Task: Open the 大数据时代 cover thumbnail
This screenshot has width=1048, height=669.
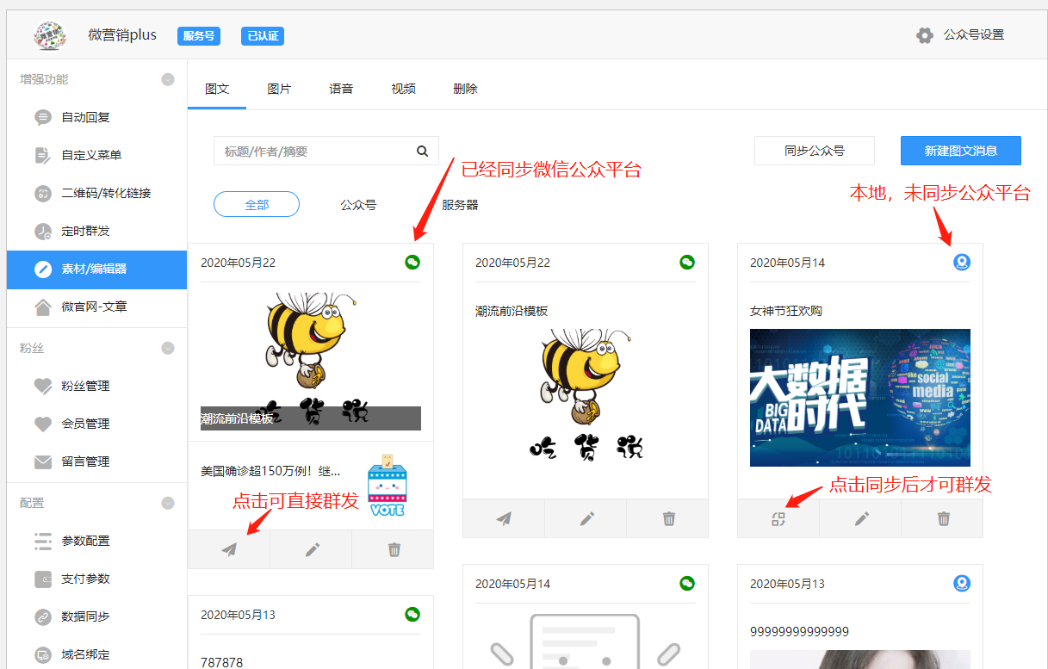Action: 860,398
